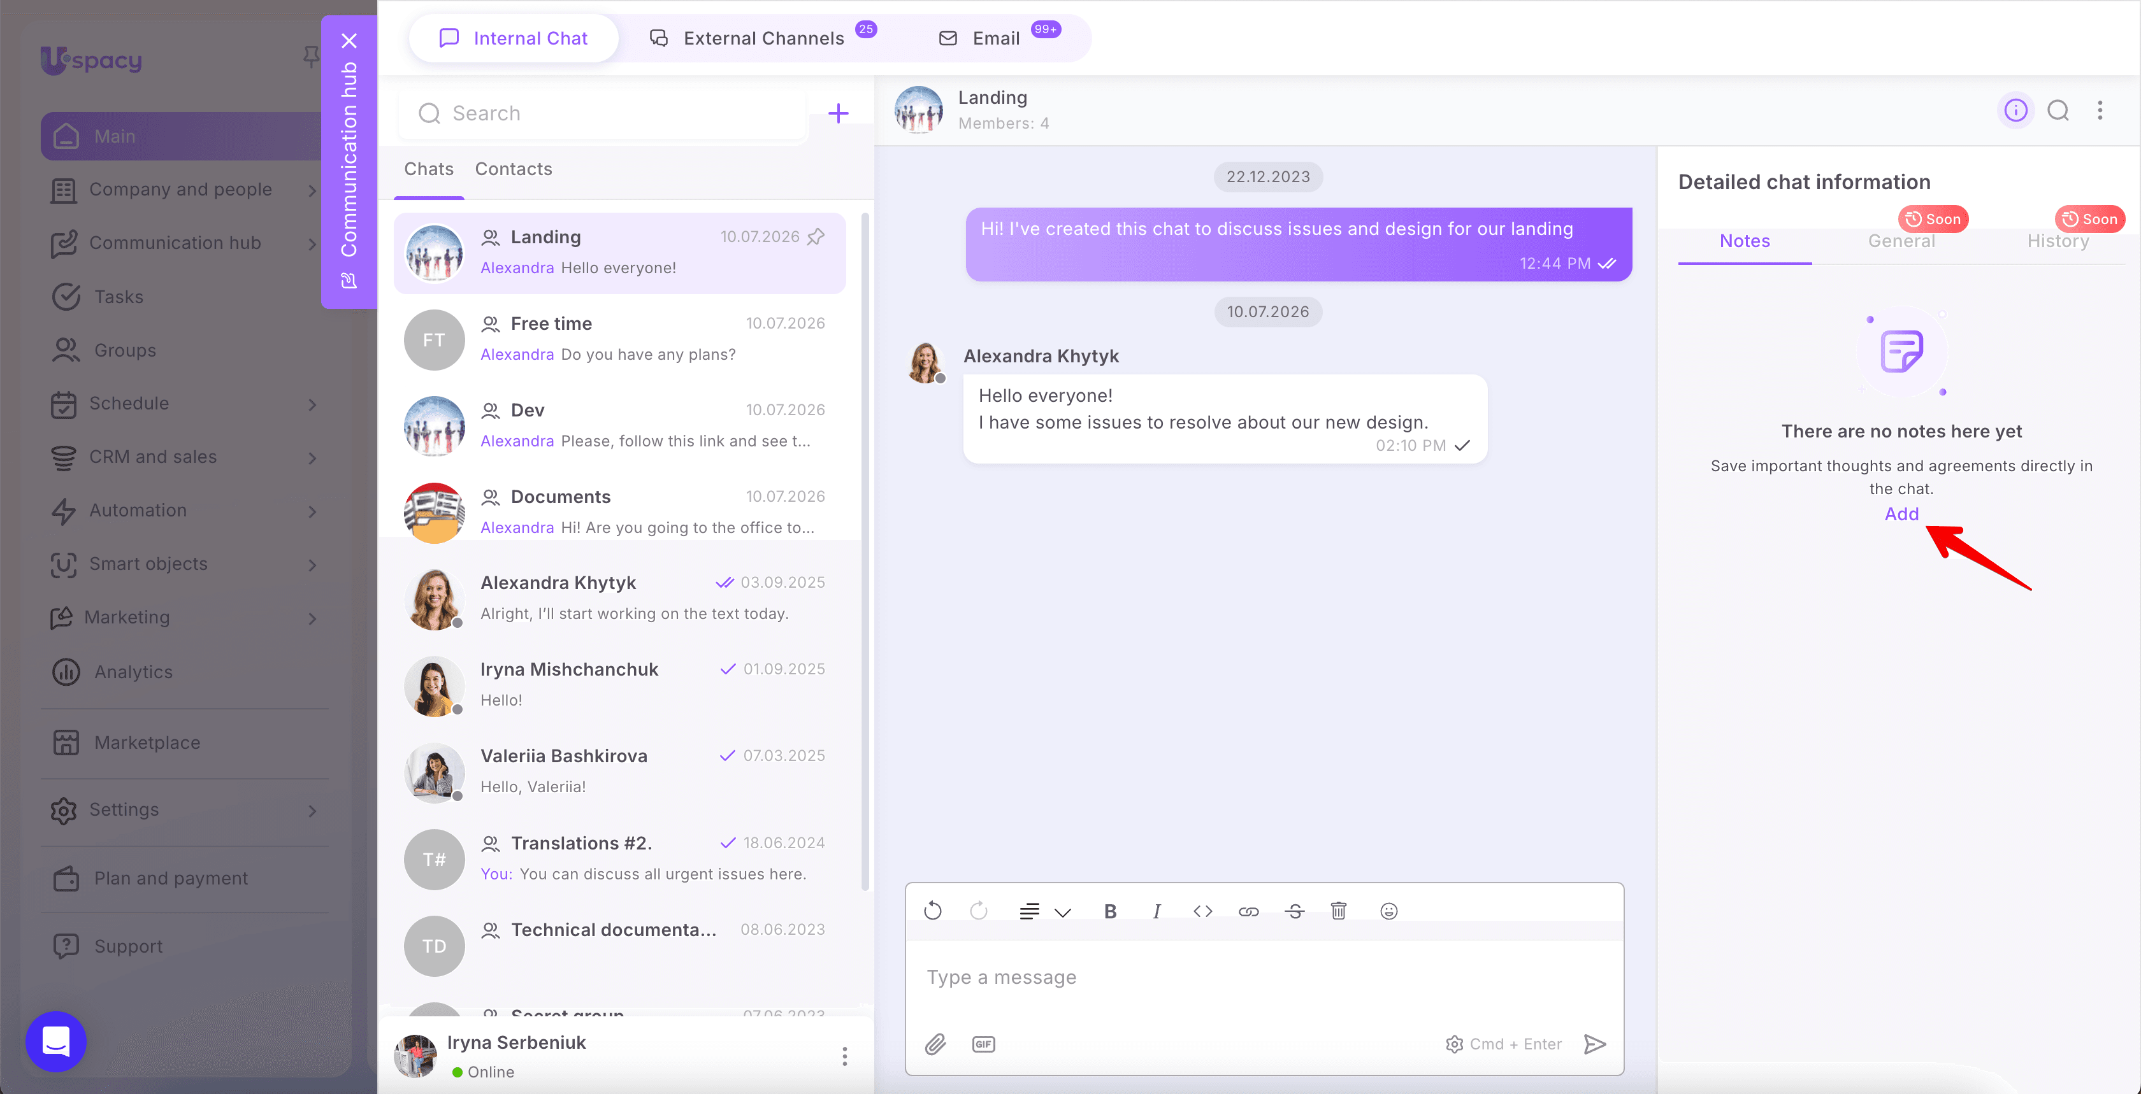Open the Free time chat
Viewport: 2141px width, 1094px height.
point(620,340)
